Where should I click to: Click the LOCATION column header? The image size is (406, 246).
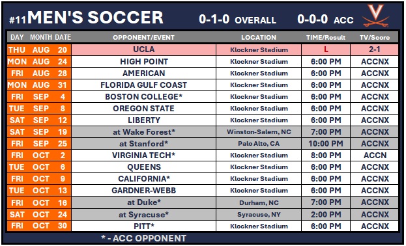tap(259, 38)
